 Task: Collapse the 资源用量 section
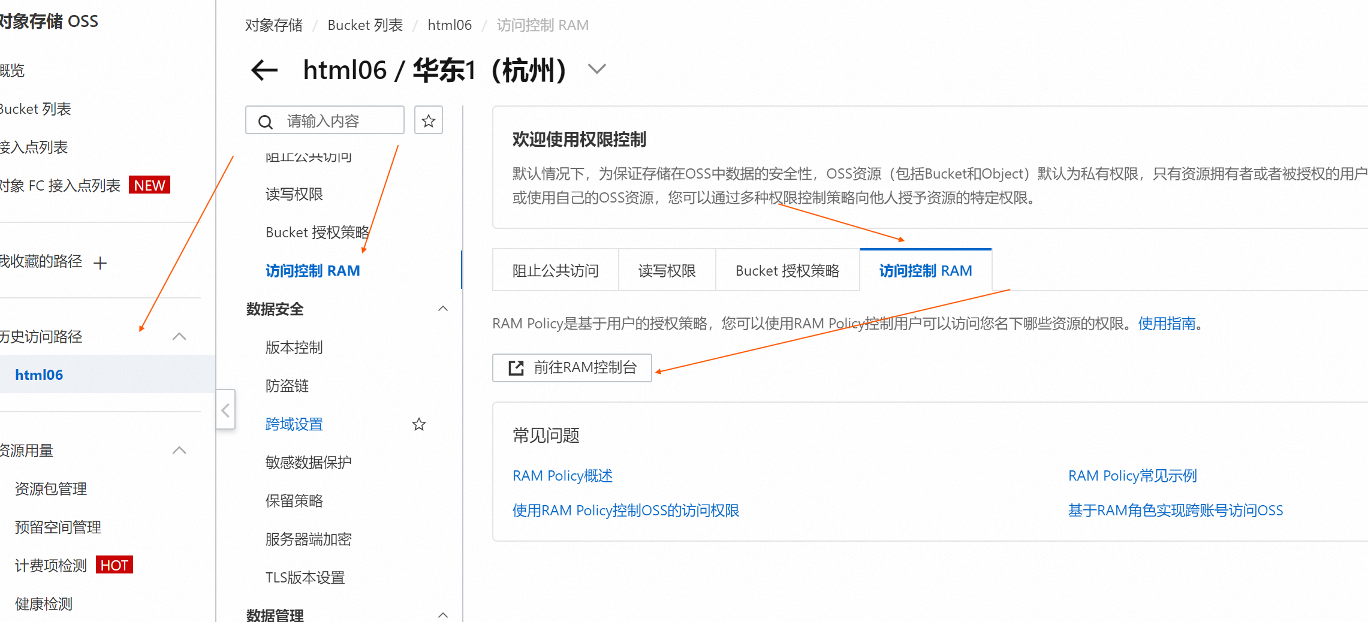(179, 450)
